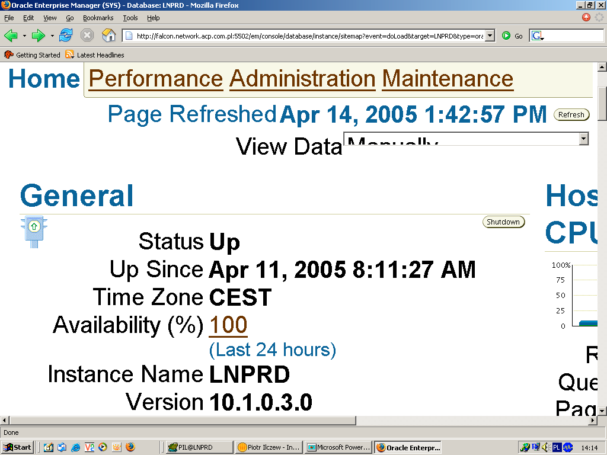607x455 pixels.
Task: Open the Help menu
Action: pos(154,18)
